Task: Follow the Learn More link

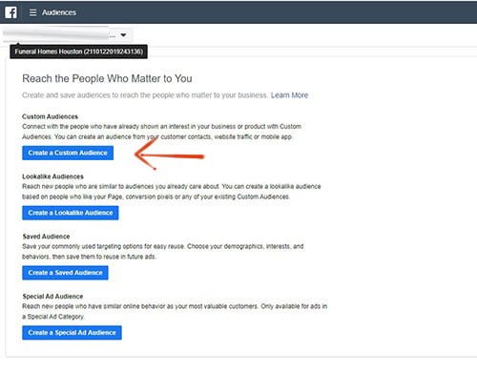Action: (289, 95)
